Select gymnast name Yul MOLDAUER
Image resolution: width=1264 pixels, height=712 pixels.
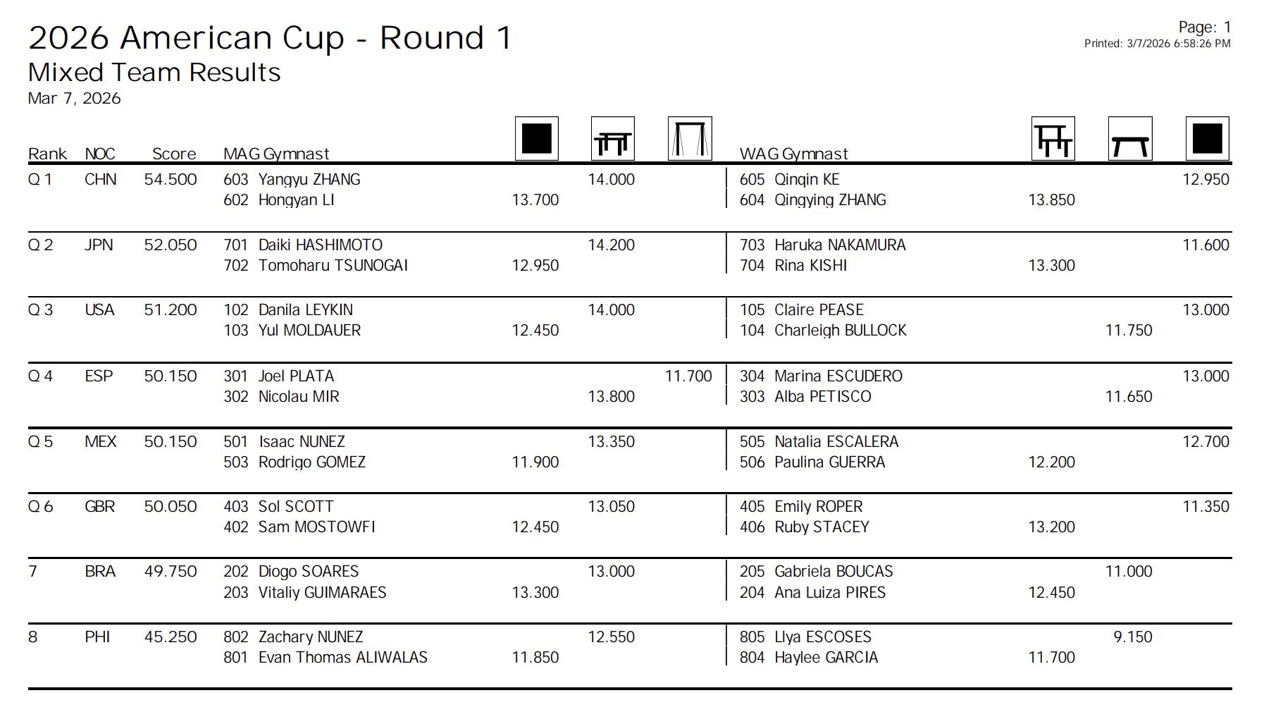pyautogui.click(x=309, y=330)
